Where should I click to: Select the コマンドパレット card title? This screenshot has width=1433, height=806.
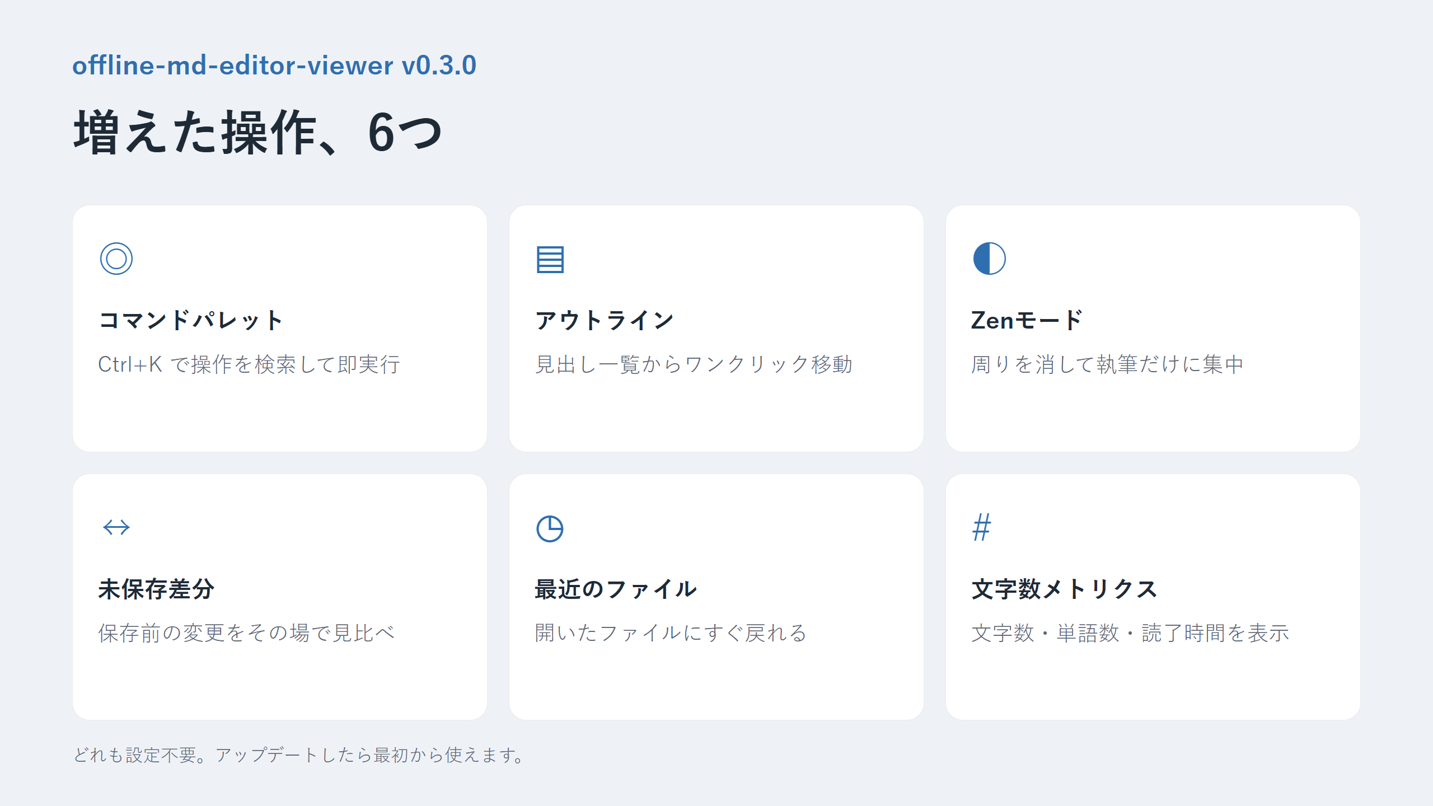[x=191, y=320]
